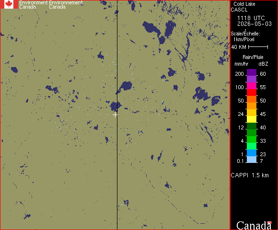Click the 1118 UTC timestamp
278x230 pixels.
(251, 18)
